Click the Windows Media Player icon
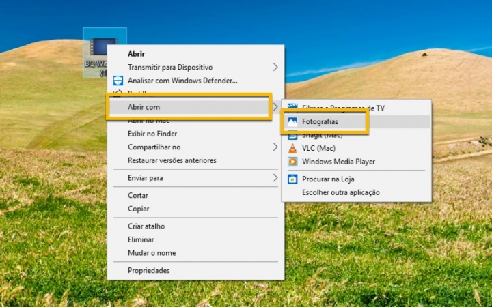 (292, 162)
